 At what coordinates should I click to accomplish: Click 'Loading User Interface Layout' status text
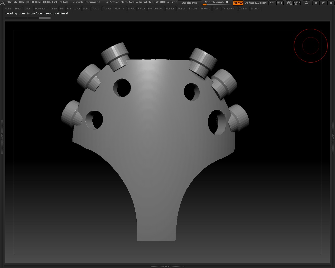pyautogui.click(x=30, y=14)
